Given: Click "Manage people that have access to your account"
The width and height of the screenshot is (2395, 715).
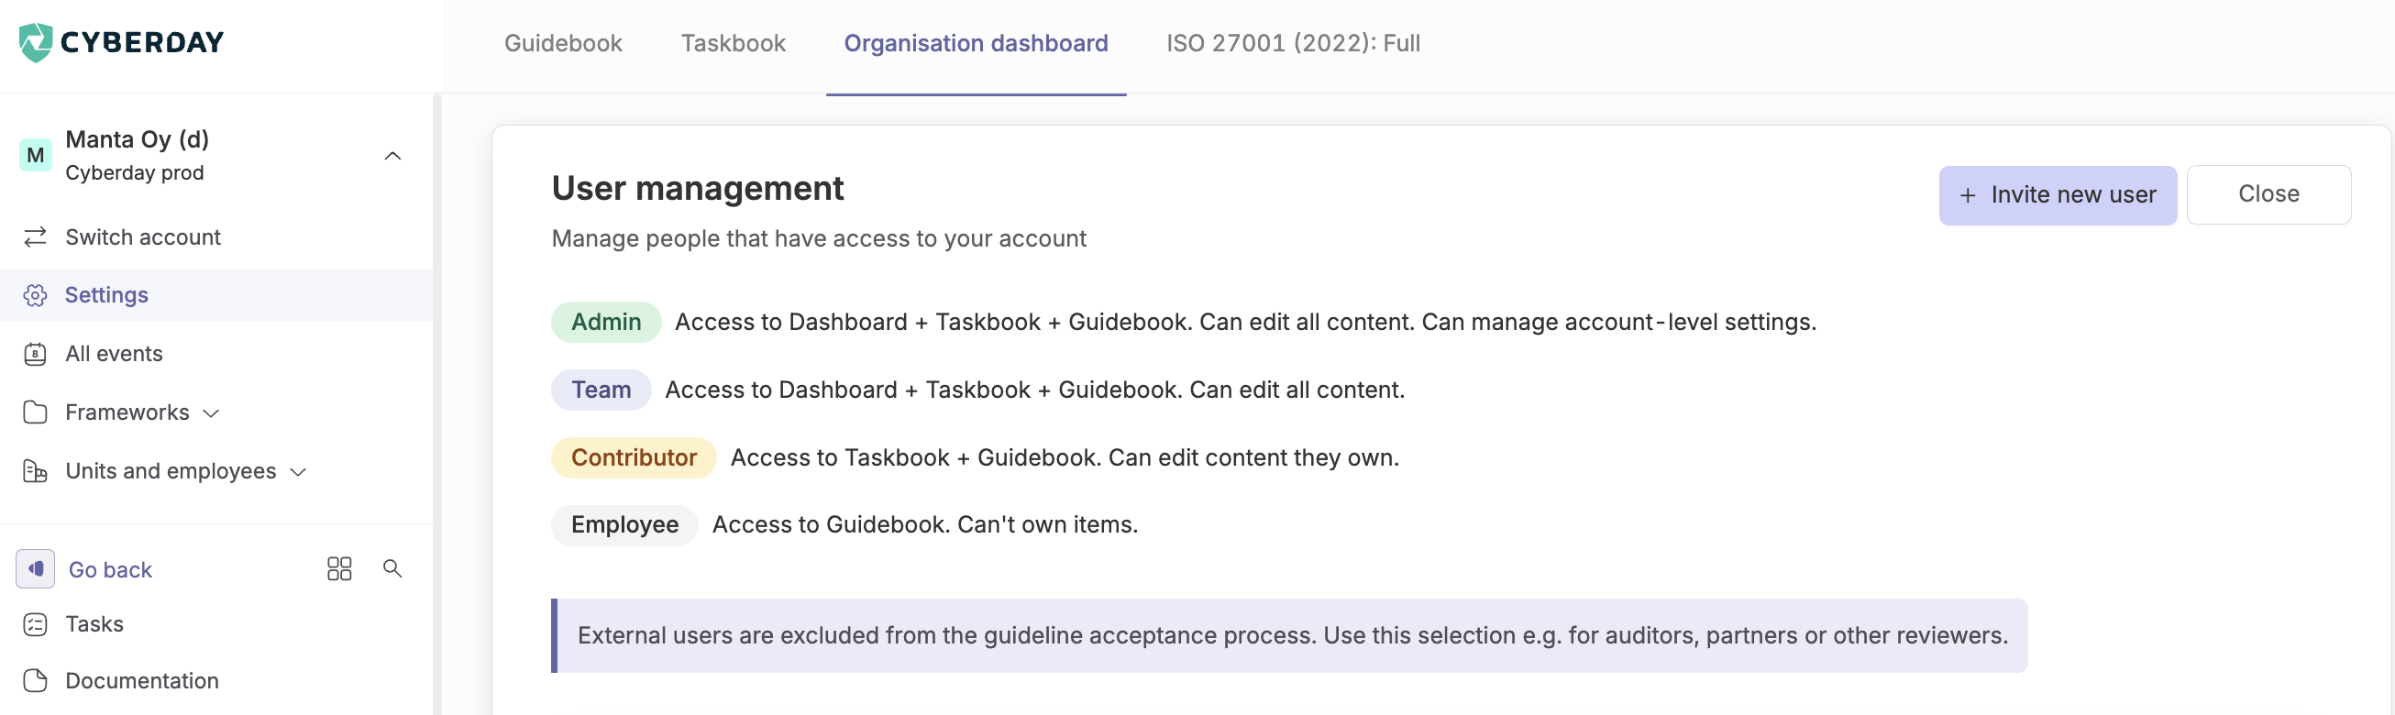Looking at the screenshot, I should pos(819,239).
